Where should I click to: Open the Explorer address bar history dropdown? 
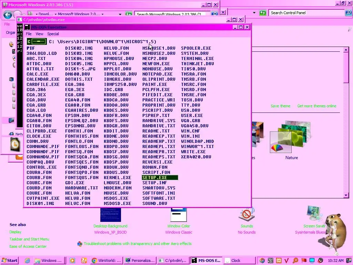[120, 14]
